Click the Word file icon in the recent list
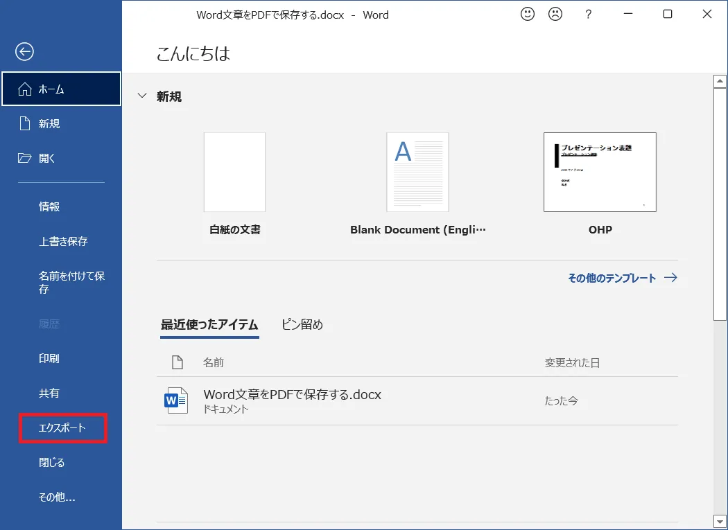Screen dimensions: 728x530 [x=176, y=400]
